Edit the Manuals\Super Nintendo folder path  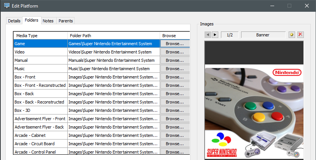tap(114, 60)
